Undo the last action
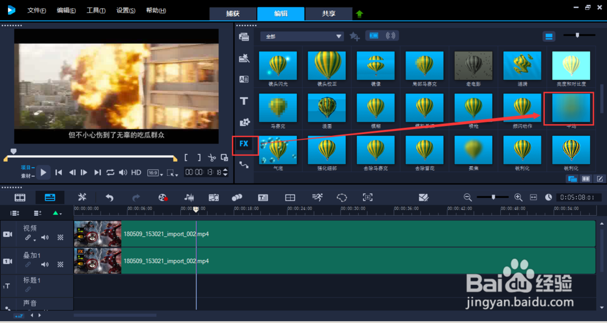The height and width of the screenshot is (323, 607). coord(109,198)
